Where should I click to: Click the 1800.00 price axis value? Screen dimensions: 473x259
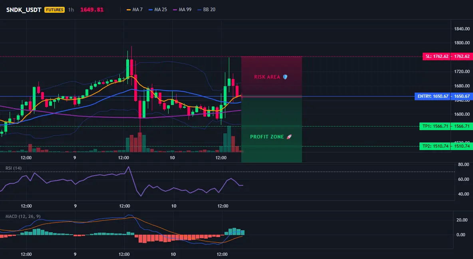click(x=462, y=43)
